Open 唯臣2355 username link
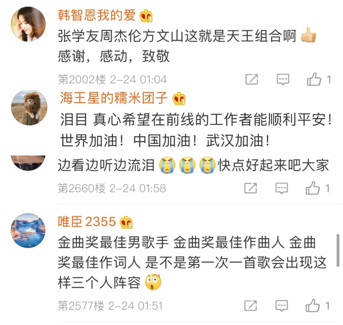Image resolution: width=343 pixels, height=325 pixels. pos(87,221)
